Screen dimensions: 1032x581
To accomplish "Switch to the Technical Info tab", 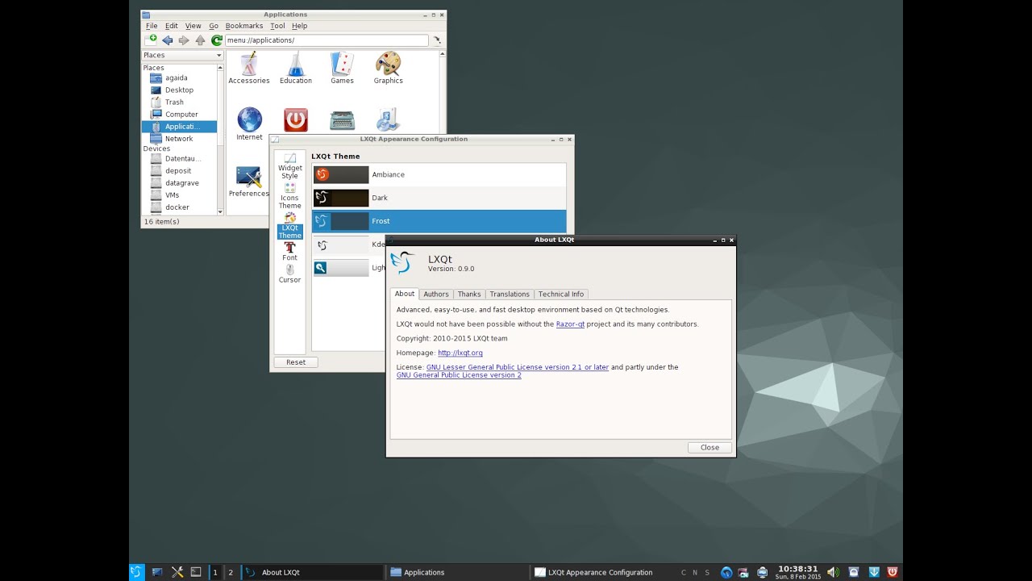I will tap(561, 294).
